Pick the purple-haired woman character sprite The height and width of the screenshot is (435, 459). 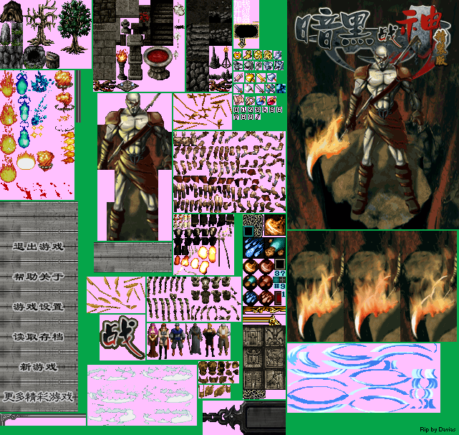(153, 340)
